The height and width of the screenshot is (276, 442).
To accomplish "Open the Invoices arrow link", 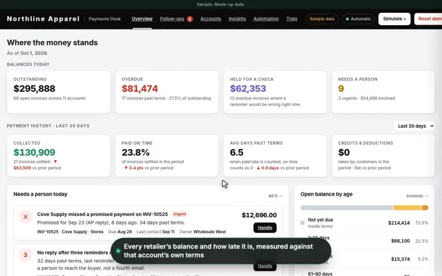I will coord(417,196).
